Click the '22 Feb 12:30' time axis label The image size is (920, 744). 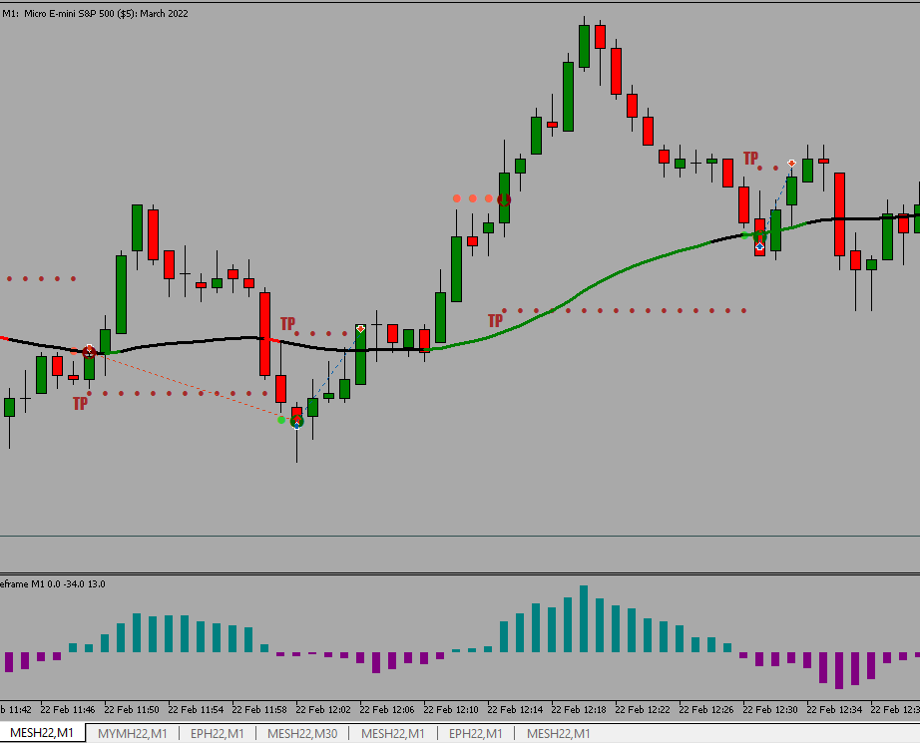tap(769, 709)
